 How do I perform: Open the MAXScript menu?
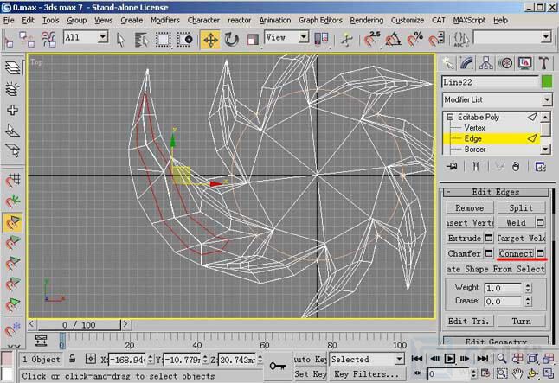469,20
